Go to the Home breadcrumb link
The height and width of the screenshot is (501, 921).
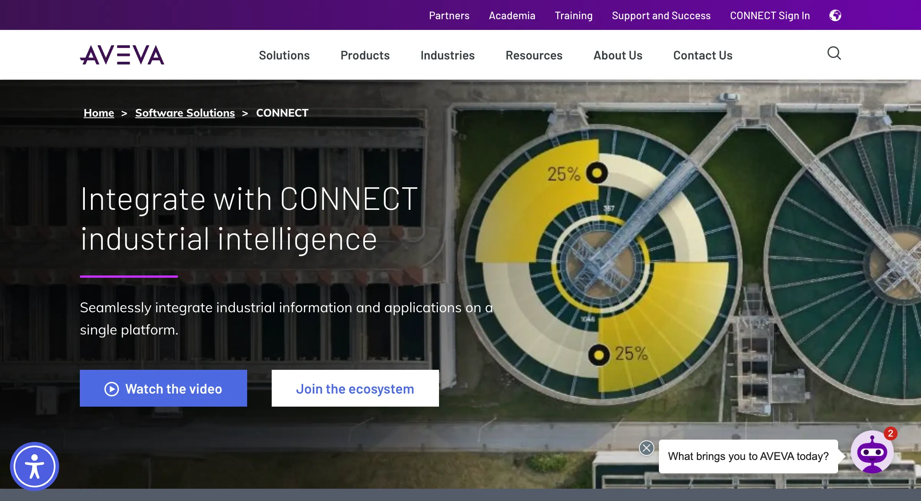click(99, 113)
